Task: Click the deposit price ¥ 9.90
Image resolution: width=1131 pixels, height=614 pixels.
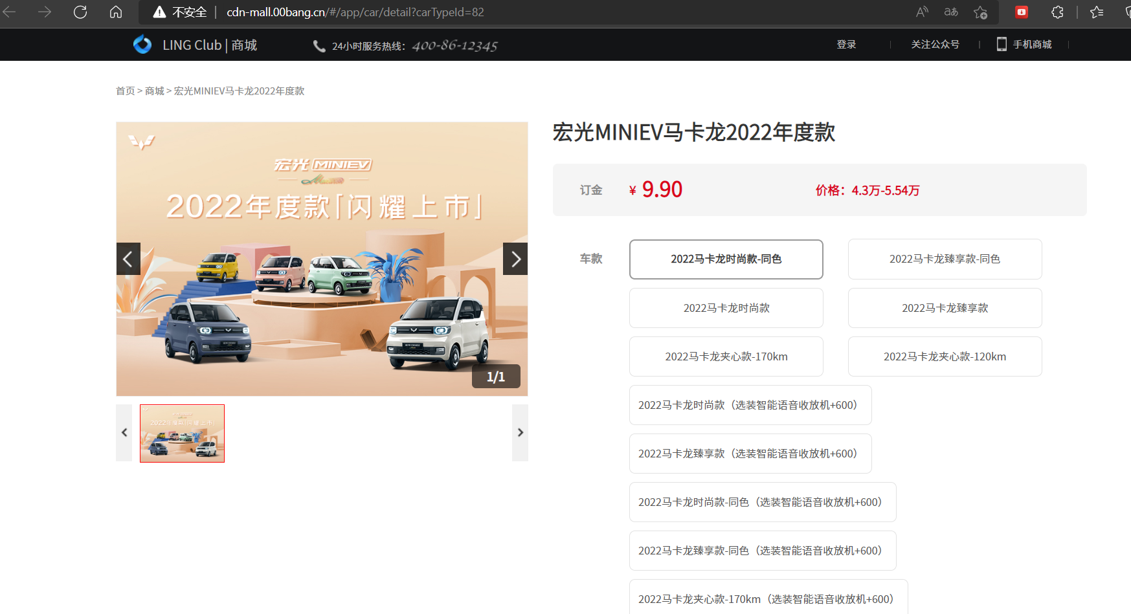Action: click(656, 190)
